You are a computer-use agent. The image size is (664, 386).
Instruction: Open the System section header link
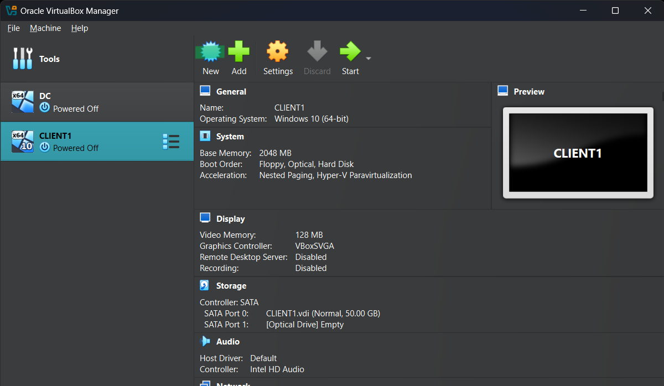pos(230,137)
